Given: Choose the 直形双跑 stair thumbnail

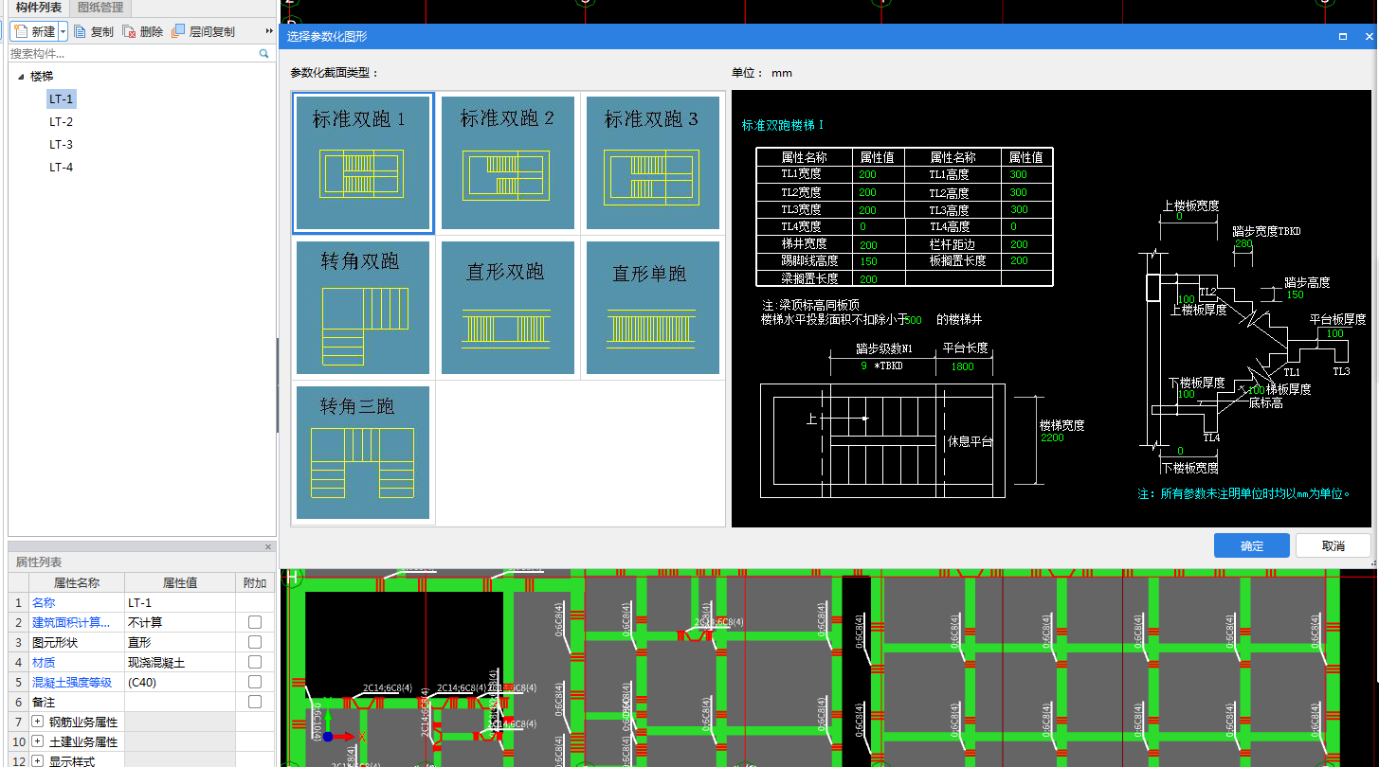Looking at the screenshot, I should 508,308.
